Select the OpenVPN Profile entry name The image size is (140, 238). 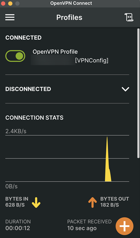click(x=55, y=52)
